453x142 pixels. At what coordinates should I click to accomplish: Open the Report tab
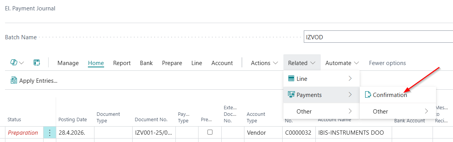(122, 63)
